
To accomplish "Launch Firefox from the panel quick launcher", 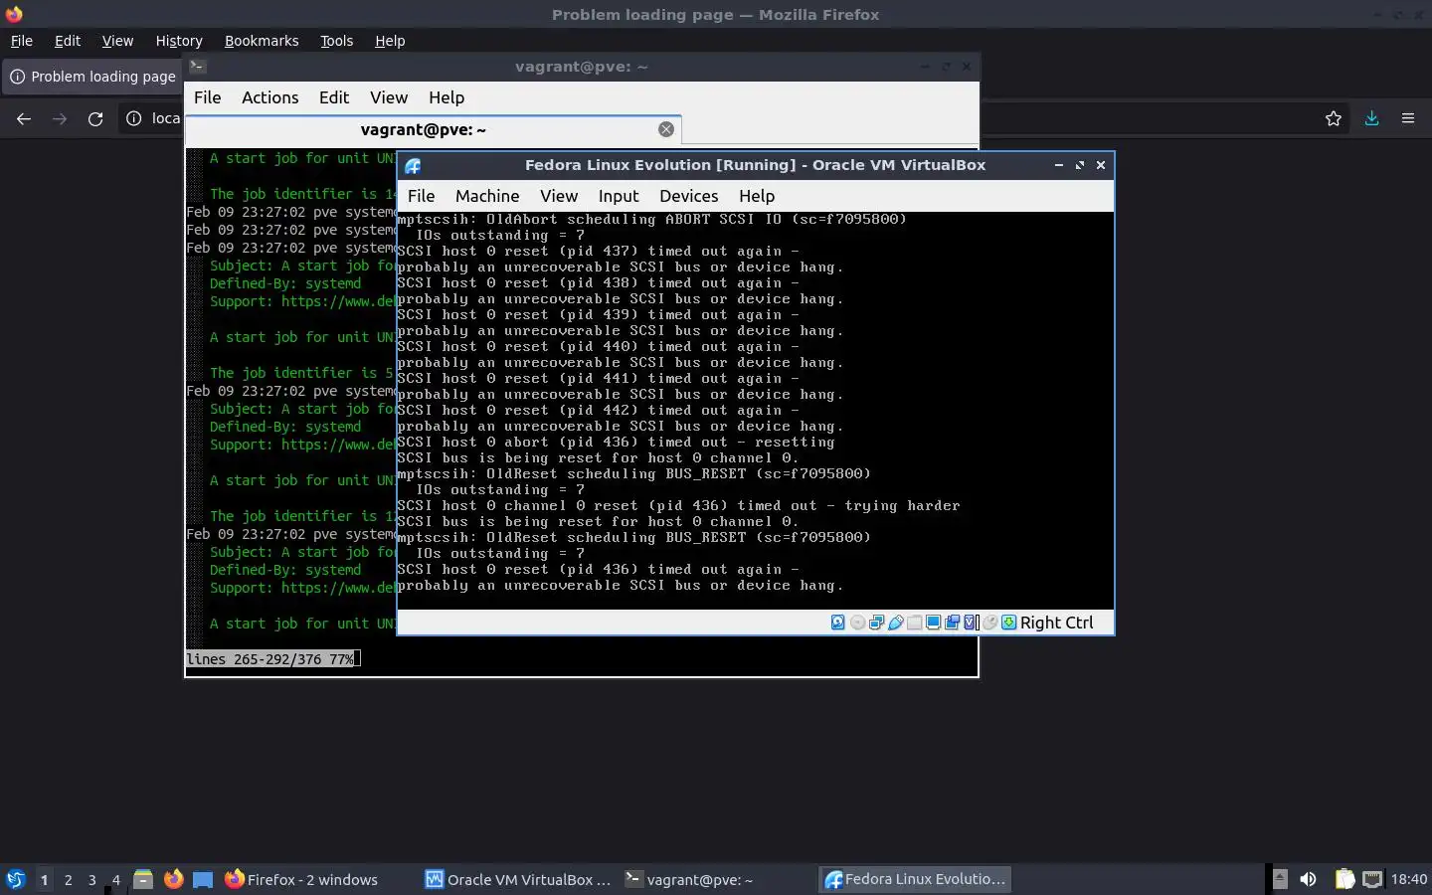I will [x=173, y=879].
